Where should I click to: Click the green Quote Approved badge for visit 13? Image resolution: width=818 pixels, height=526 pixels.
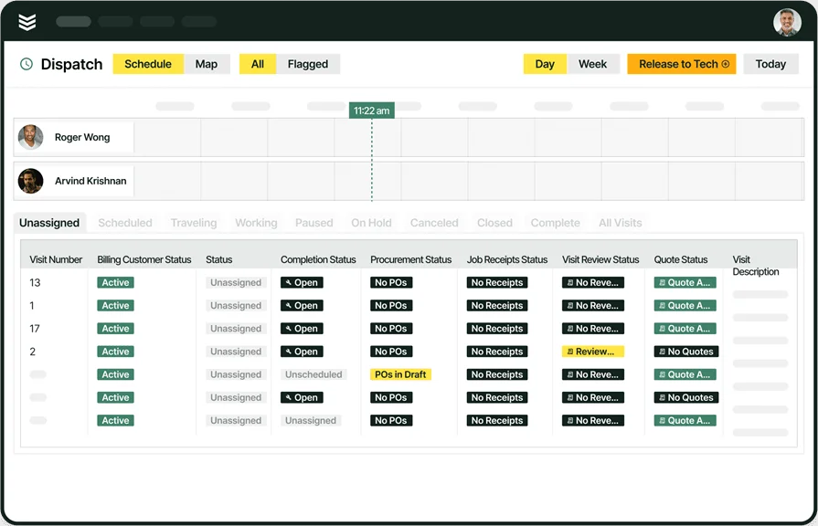(685, 282)
